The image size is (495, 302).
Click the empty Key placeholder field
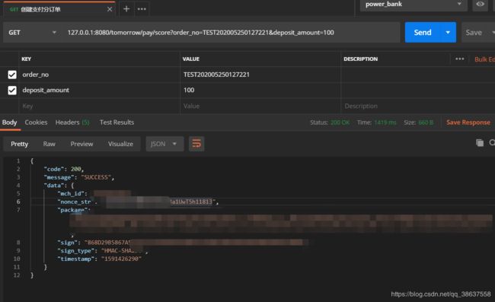[x=99, y=106]
